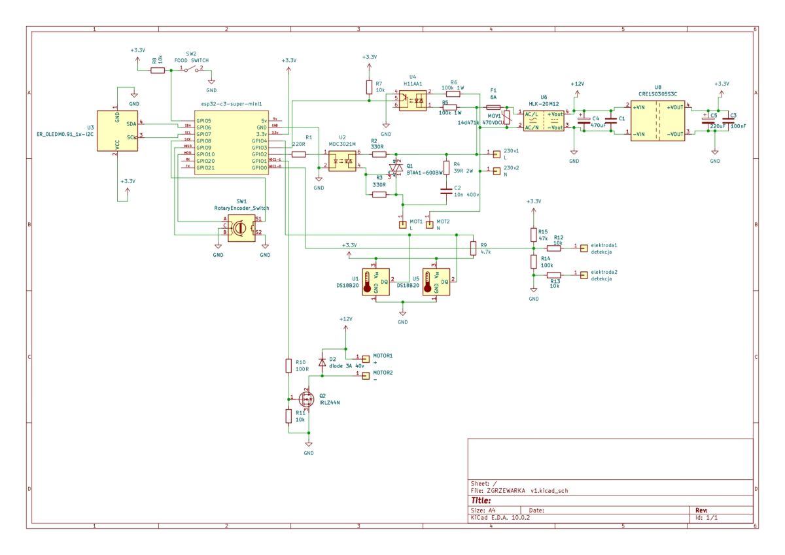The width and height of the screenshot is (785, 555).
Task: Select capacitor C2 10n 400v symbol
Action: [446, 191]
